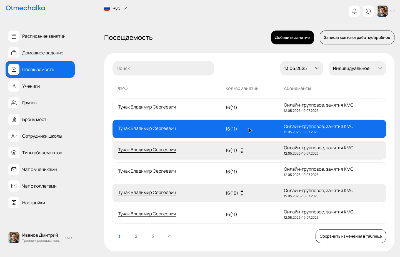
Task: Click the subscription dates in the 16(10) row
Action: (301, 196)
